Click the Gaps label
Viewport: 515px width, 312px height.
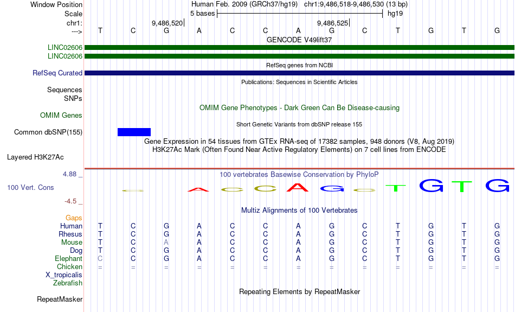click(x=74, y=218)
